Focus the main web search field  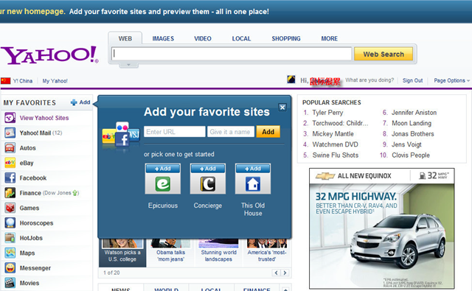232,54
